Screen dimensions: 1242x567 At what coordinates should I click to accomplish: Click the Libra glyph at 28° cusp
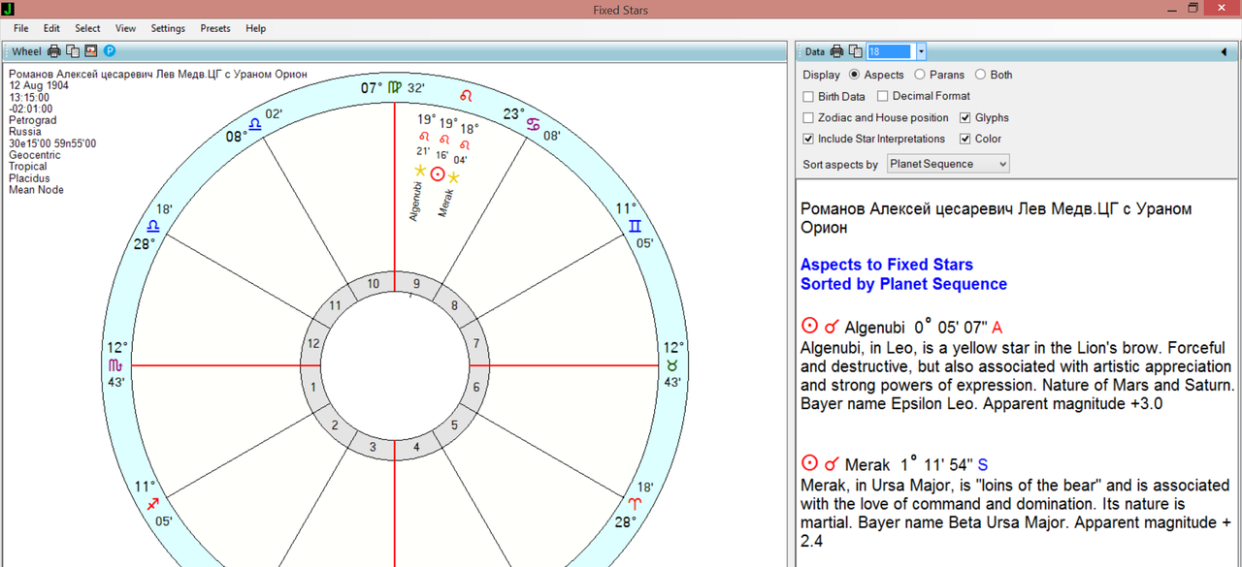click(x=153, y=226)
